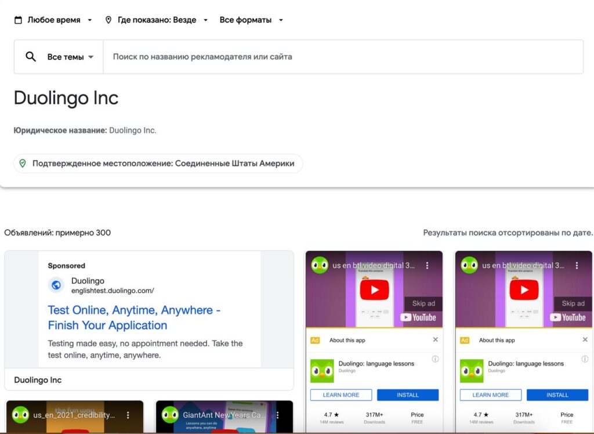The height and width of the screenshot is (434, 594).
Task: Click the magnifier search icon
Action: tap(31, 57)
